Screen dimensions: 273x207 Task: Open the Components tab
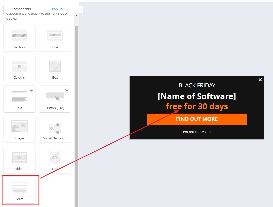pyautogui.click(x=21, y=9)
